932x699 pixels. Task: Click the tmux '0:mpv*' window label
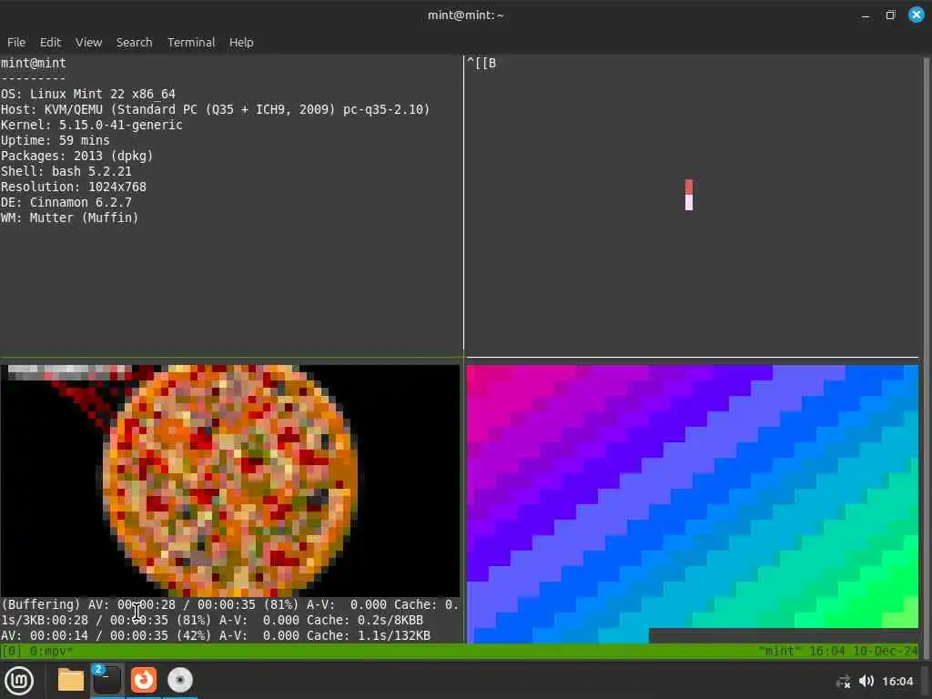(51, 651)
